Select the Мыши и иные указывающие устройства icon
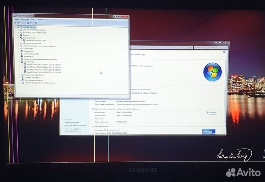The image size is (265, 182). coord(22,59)
